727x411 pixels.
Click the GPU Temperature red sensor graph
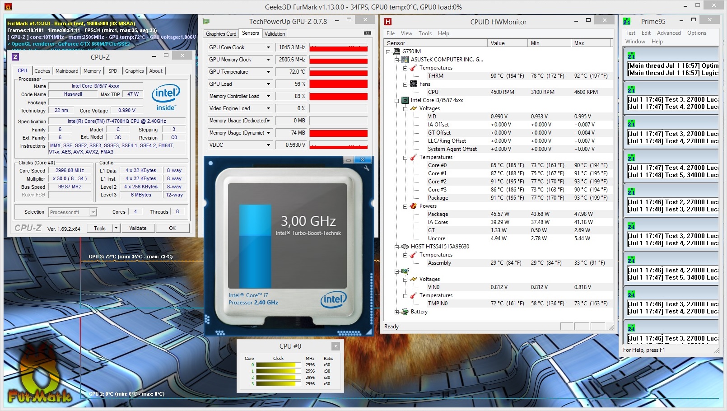tap(338, 72)
